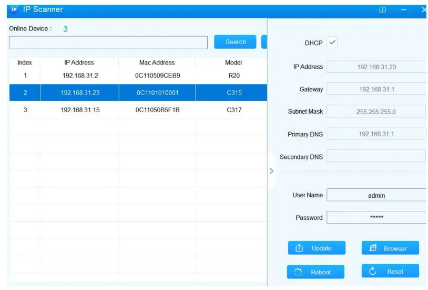Minimize the IP Scanner window
The height and width of the screenshot is (290, 428).
(x=404, y=10)
